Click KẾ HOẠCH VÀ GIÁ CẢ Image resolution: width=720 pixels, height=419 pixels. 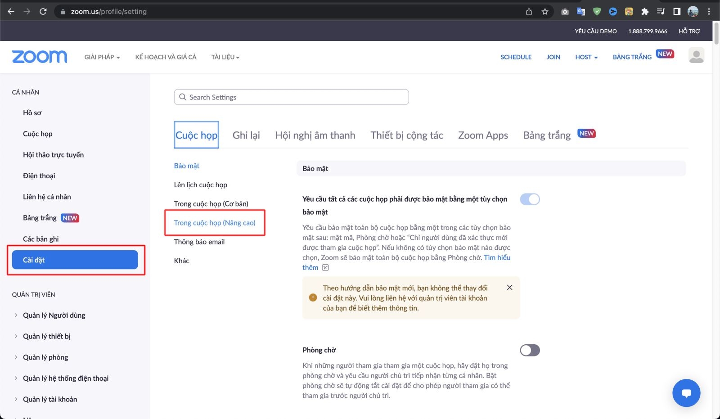(x=166, y=57)
